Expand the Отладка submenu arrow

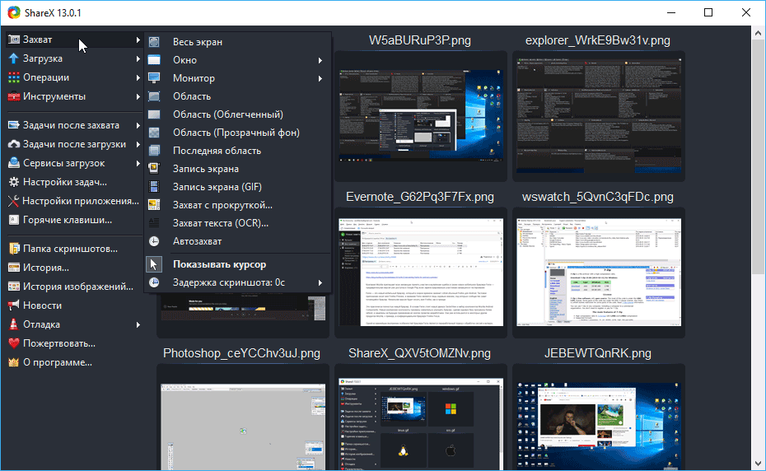pos(138,325)
